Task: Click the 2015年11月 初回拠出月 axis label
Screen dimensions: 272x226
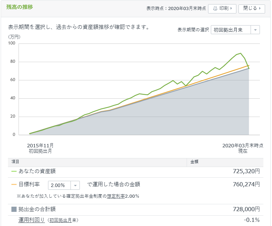Action: [40, 148]
